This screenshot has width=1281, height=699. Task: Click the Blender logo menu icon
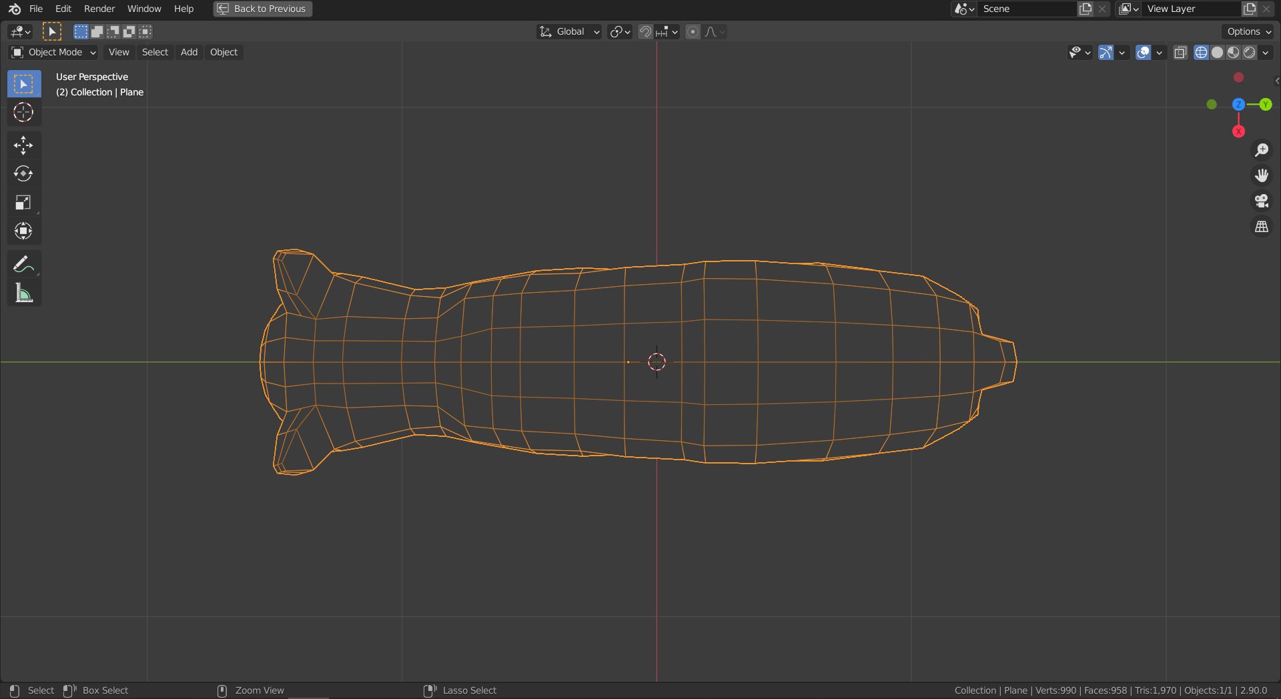[15, 9]
